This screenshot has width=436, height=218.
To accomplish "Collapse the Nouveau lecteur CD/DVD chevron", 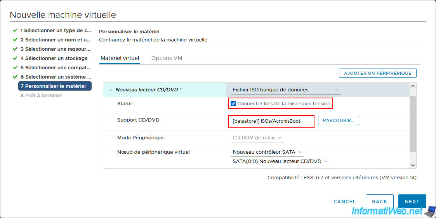I will pos(110,90).
